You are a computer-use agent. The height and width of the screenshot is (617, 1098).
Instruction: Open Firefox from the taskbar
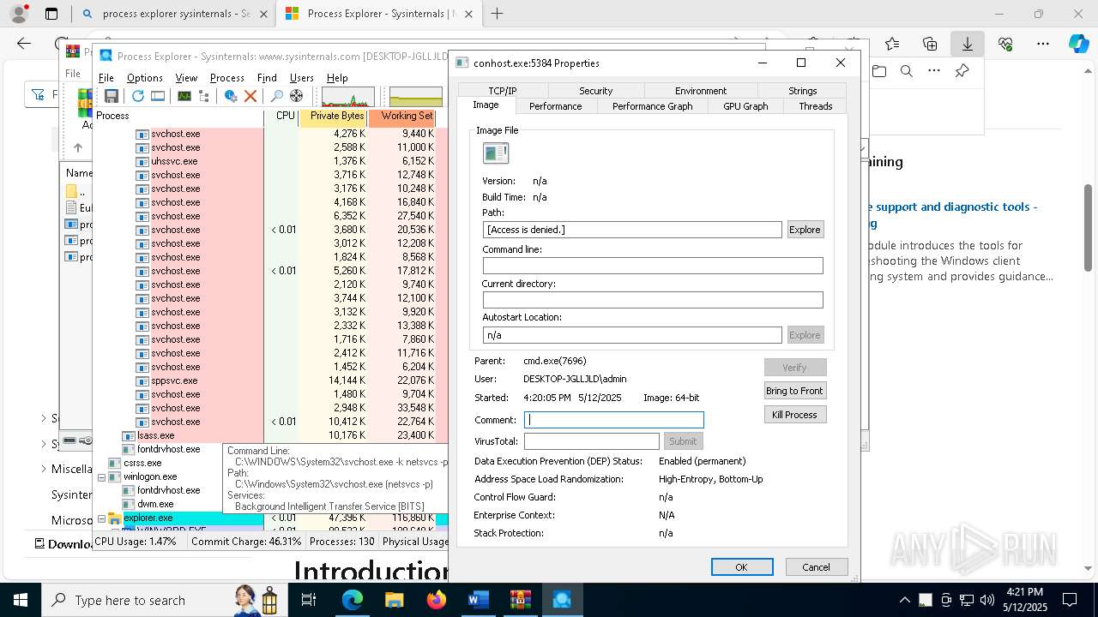click(437, 600)
